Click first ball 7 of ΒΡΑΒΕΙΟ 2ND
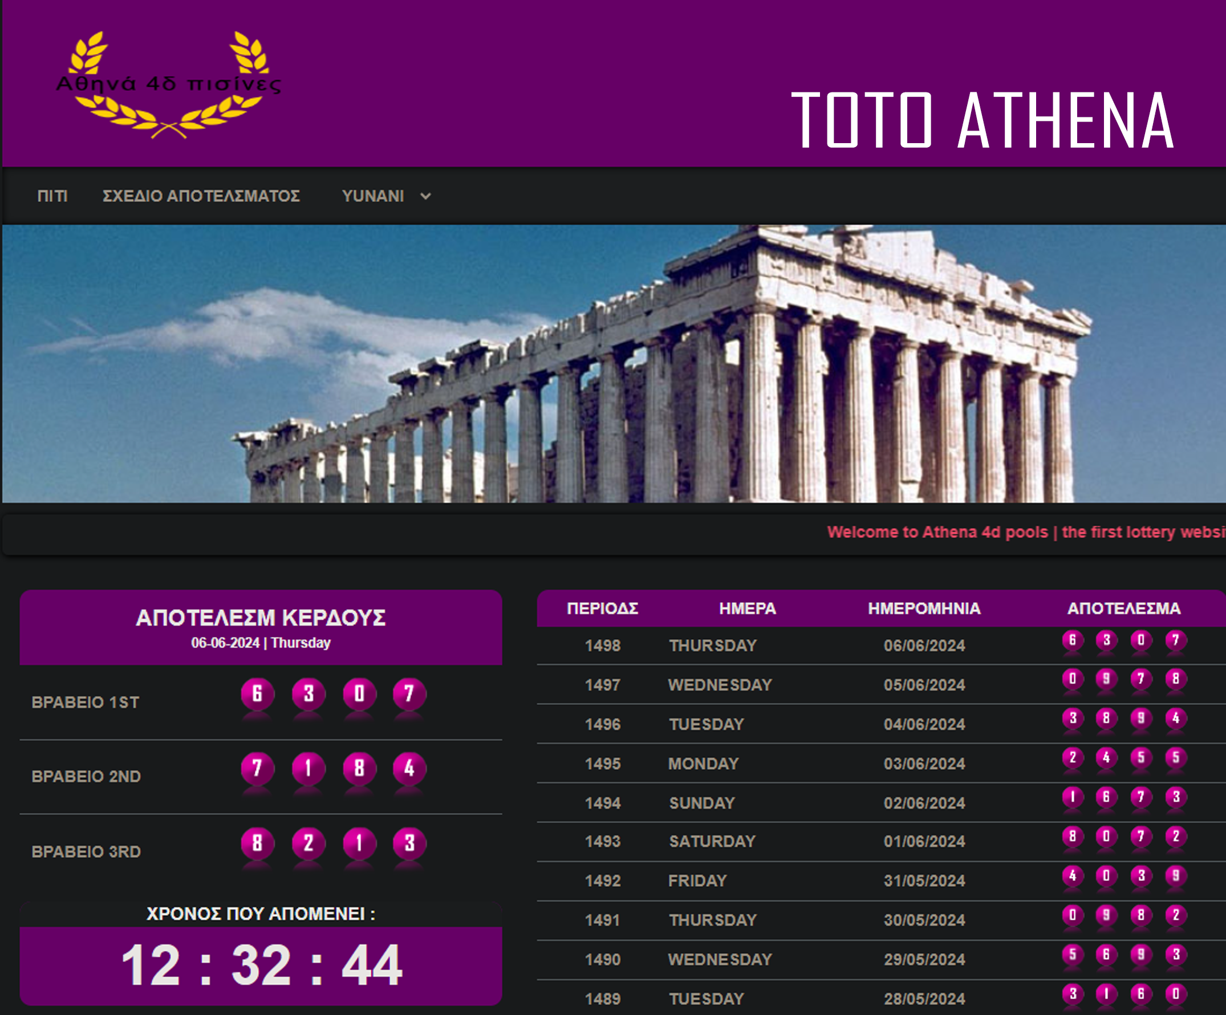Viewport: 1226px width, 1015px height. pos(257,769)
